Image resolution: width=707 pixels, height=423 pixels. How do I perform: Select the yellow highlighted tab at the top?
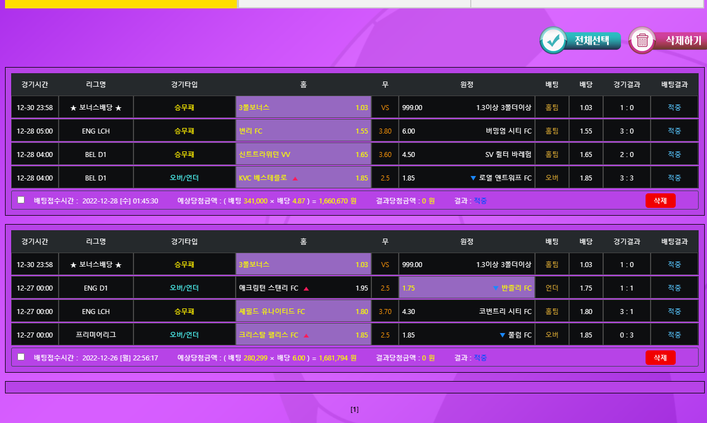pyautogui.click(x=121, y=4)
